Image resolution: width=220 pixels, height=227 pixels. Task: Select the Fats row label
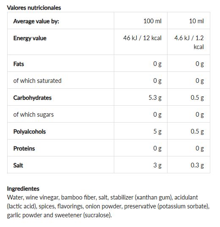pos(19,64)
